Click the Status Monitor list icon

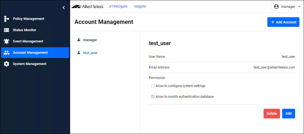point(7,30)
